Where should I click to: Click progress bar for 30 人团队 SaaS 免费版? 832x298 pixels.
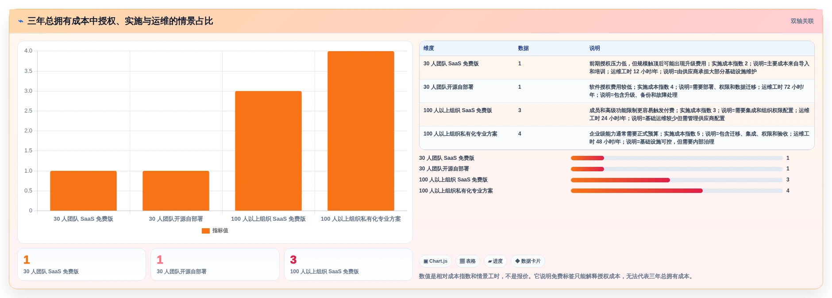coord(677,158)
